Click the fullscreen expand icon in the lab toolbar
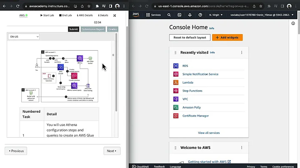 tap(115, 15)
